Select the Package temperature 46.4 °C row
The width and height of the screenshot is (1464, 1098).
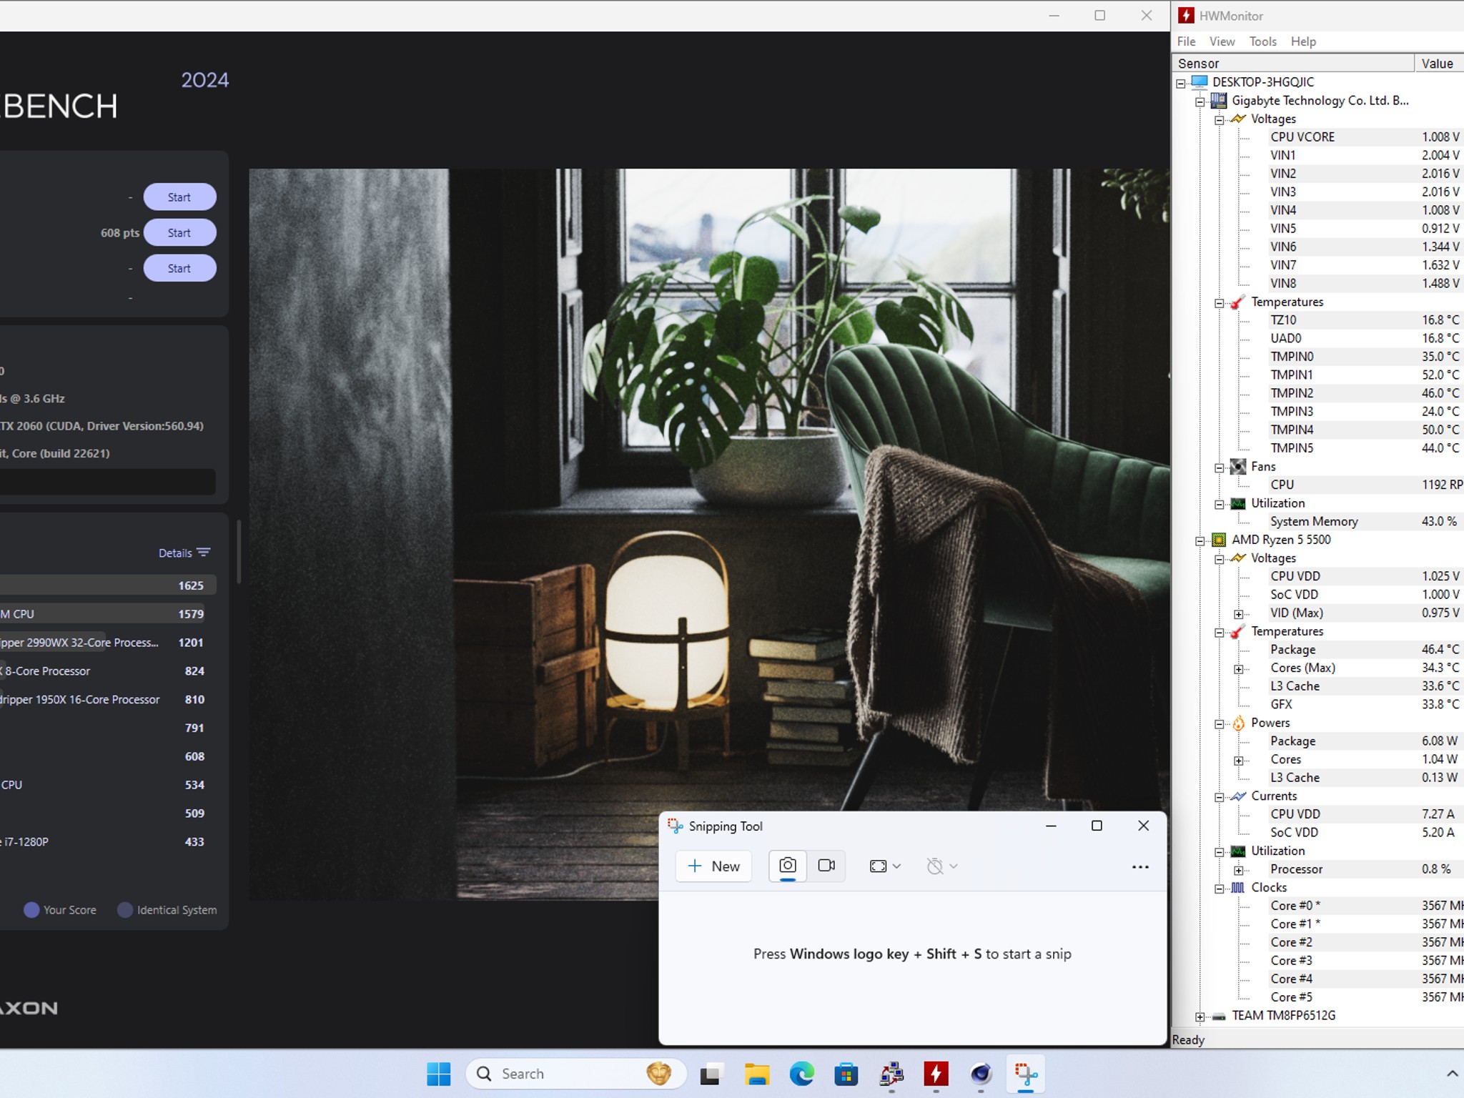1365,649
